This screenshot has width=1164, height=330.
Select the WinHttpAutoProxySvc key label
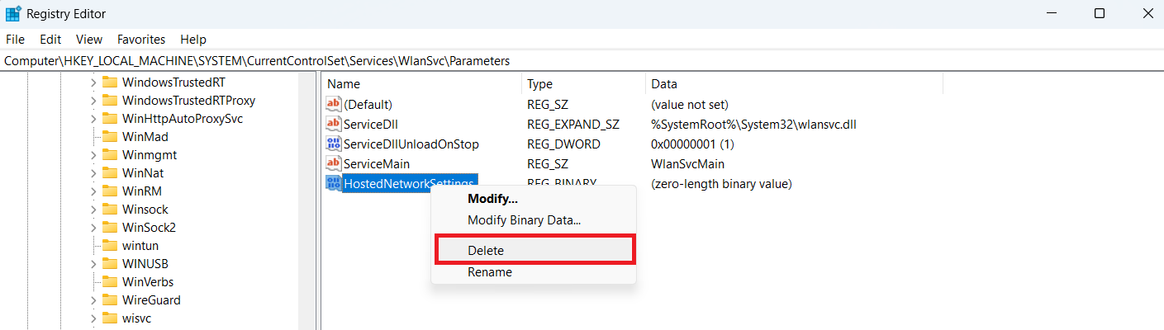(183, 119)
